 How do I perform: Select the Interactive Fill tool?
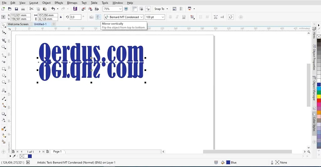(x=3, y=135)
